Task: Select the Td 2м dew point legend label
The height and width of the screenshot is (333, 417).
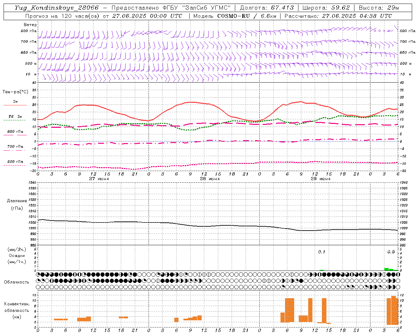Action: tap(15, 116)
